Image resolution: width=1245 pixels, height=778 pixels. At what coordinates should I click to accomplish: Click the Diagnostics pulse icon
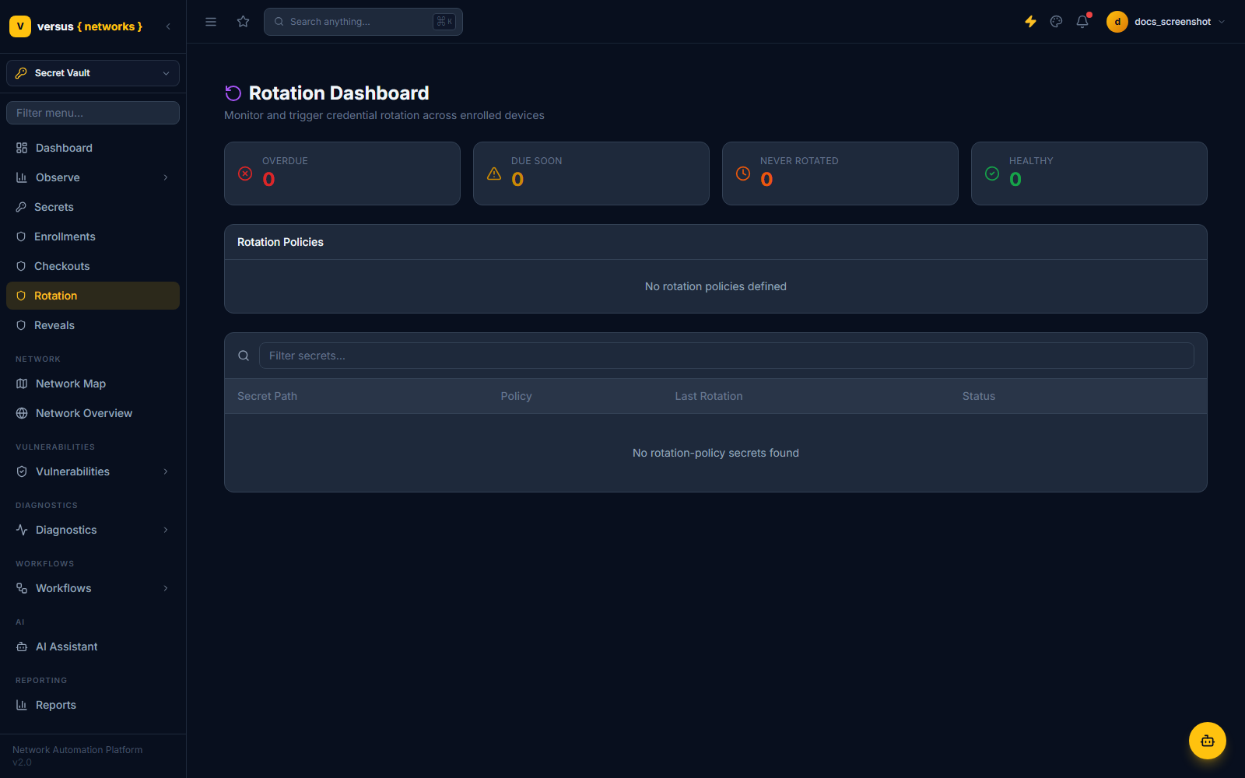22,530
